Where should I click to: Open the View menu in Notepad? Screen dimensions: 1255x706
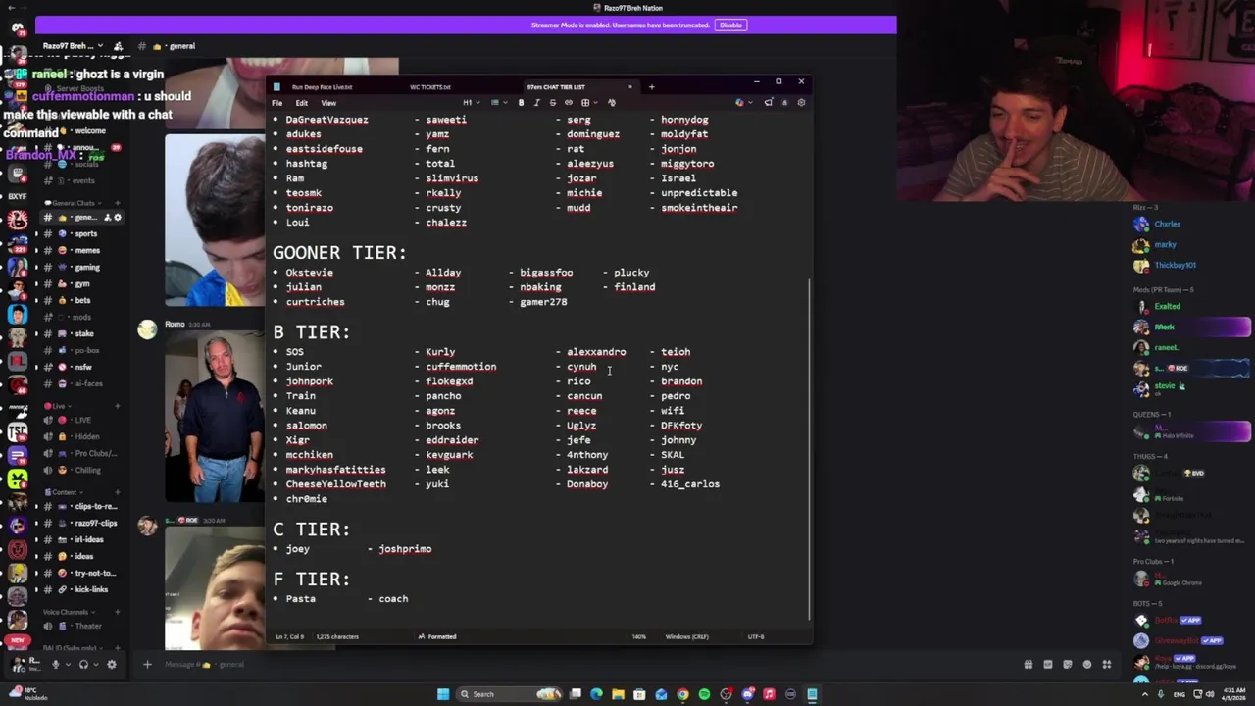[x=328, y=103]
